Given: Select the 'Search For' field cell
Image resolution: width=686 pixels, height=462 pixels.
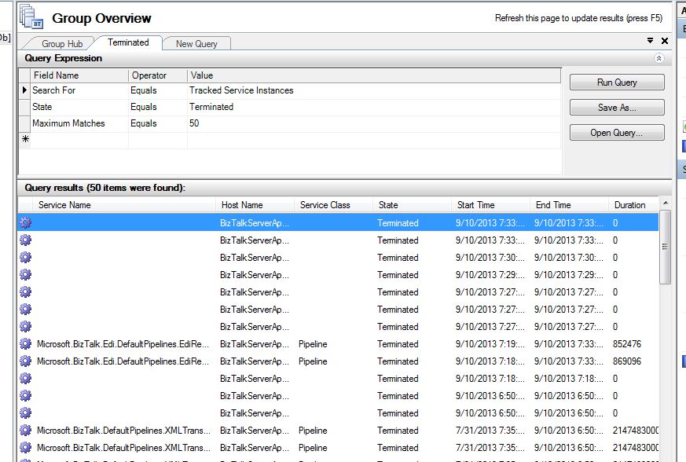Looking at the screenshot, I should pos(79,90).
